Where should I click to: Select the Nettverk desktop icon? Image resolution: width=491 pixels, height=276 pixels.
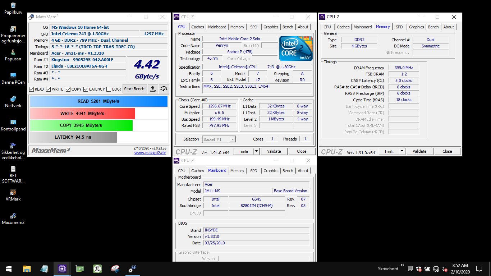point(13,102)
